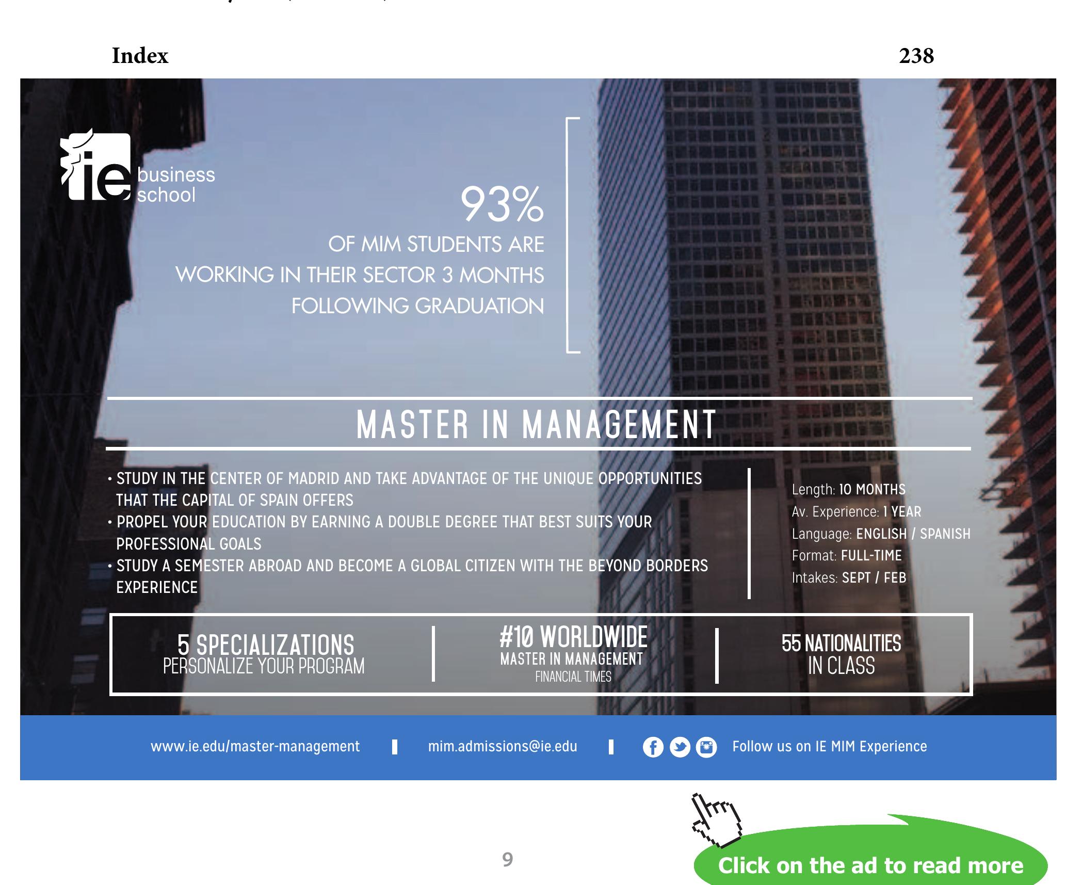Click the 'Length: 10 MONTHS' detail
The width and height of the screenshot is (1066, 885).
click(x=848, y=489)
